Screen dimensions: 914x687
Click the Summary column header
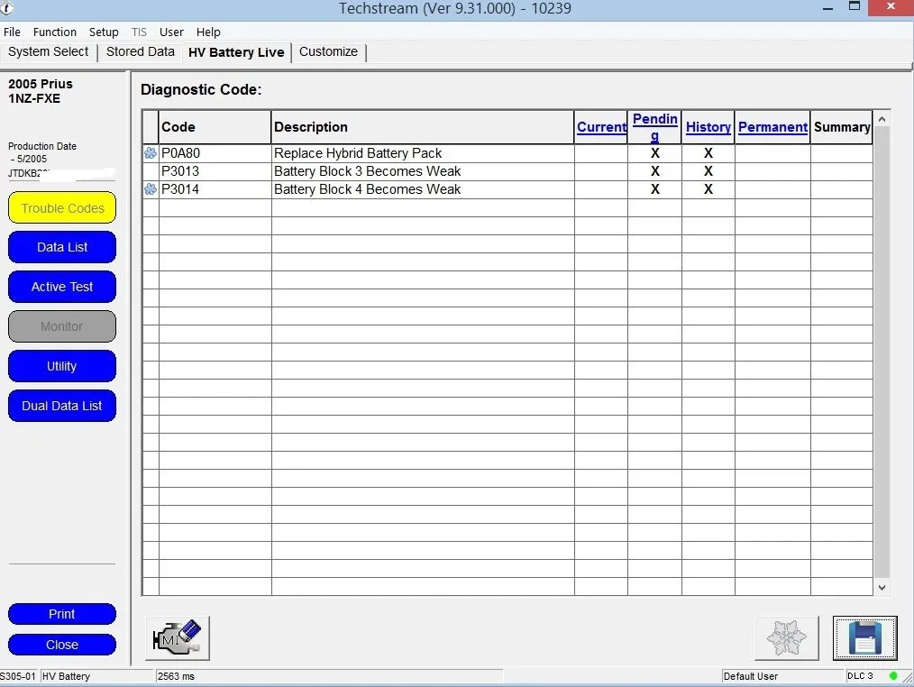(x=842, y=127)
